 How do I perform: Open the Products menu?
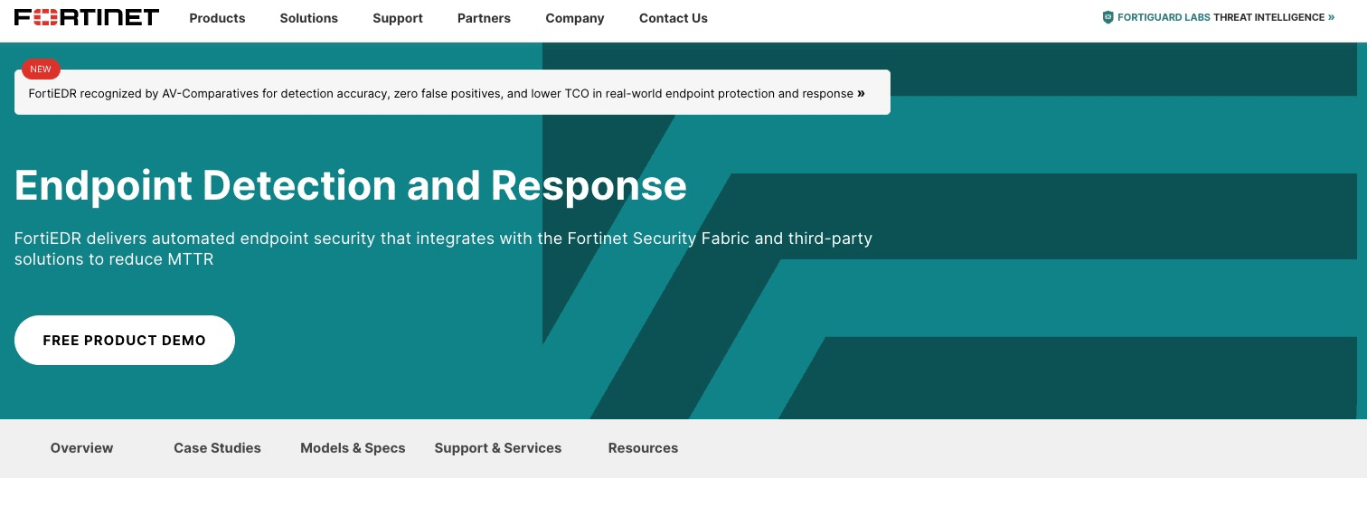217,18
